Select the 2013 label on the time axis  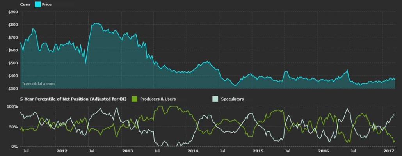(128, 151)
